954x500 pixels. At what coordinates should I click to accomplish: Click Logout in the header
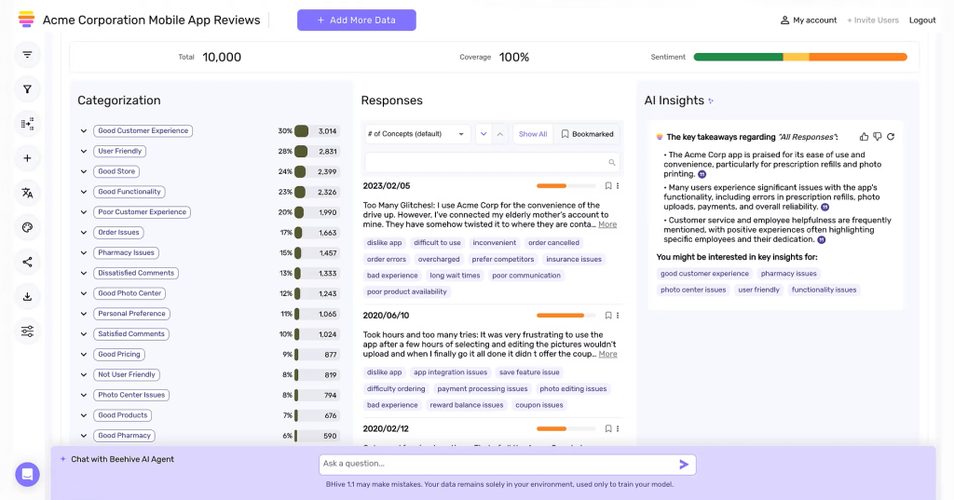[x=922, y=20]
